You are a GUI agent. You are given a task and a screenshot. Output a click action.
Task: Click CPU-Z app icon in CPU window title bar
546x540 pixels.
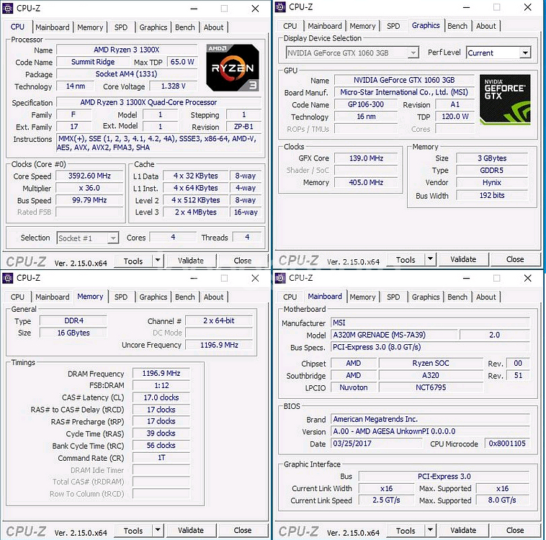tap(8, 8)
